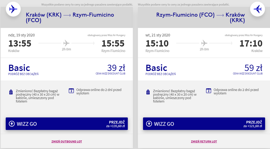Viewport: 270px width, 149px height.
Task: Click the outbound flight's free hand baggage description
Action: [38, 96]
